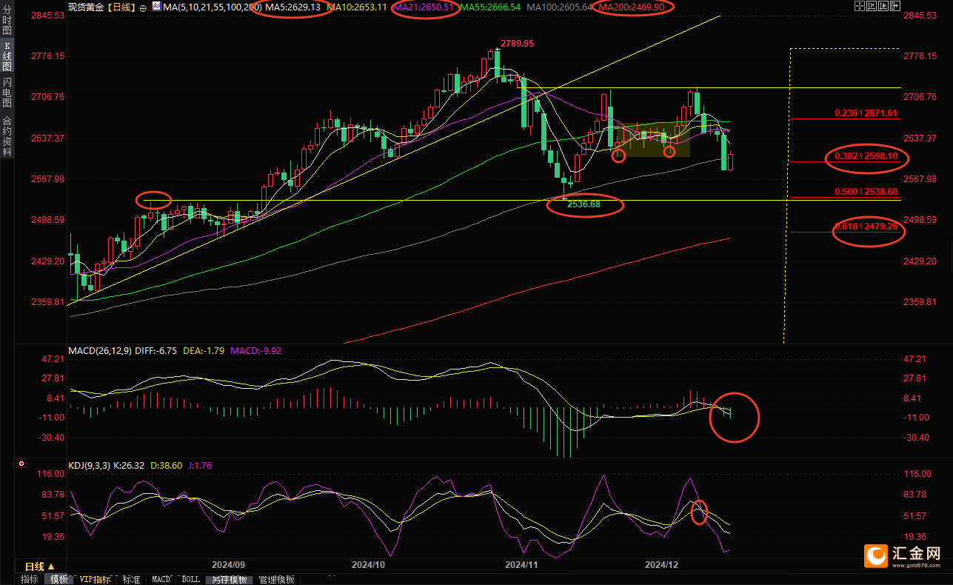The width and height of the screenshot is (953, 585).
Task: Click the 2024/11 date axis label
Action: [x=521, y=565]
